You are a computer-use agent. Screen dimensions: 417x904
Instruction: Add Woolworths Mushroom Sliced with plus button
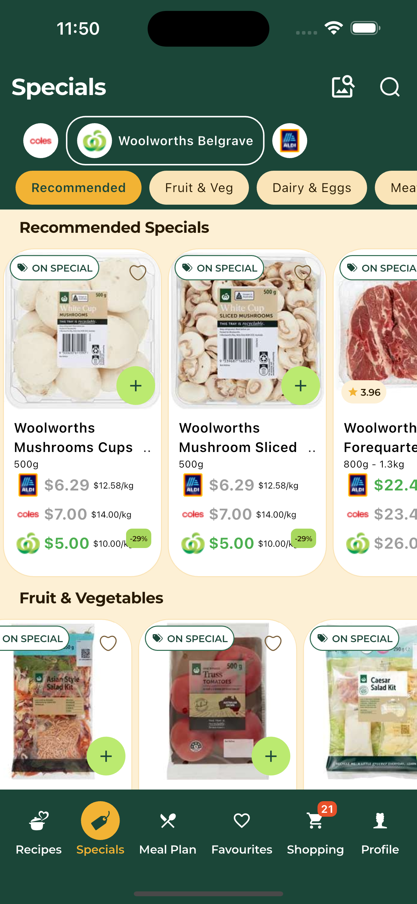pyautogui.click(x=300, y=385)
